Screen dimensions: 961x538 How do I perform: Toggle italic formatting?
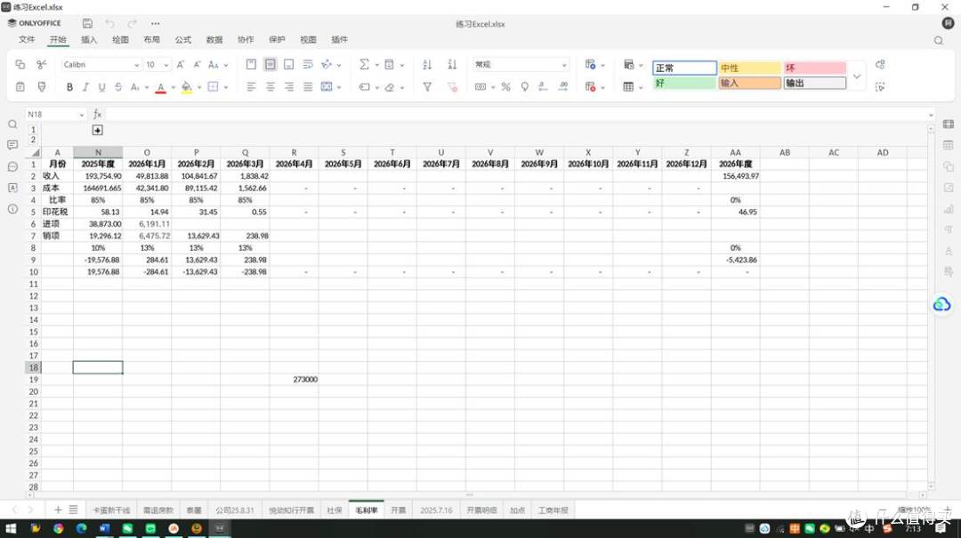pyautogui.click(x=85, y=87)
